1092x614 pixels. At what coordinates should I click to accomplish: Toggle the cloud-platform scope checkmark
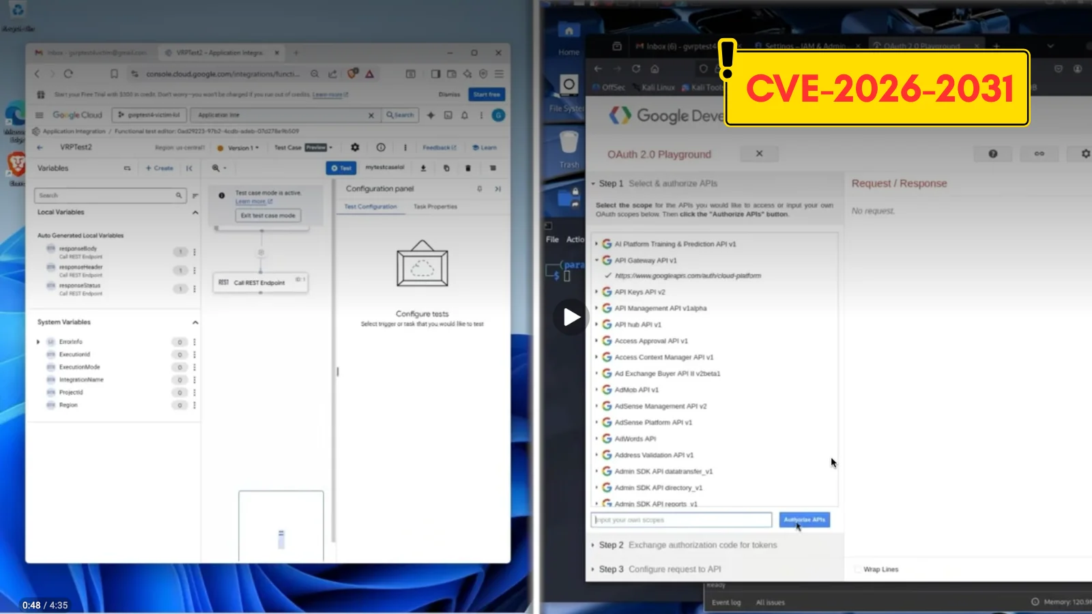click(x=607, y=276)
